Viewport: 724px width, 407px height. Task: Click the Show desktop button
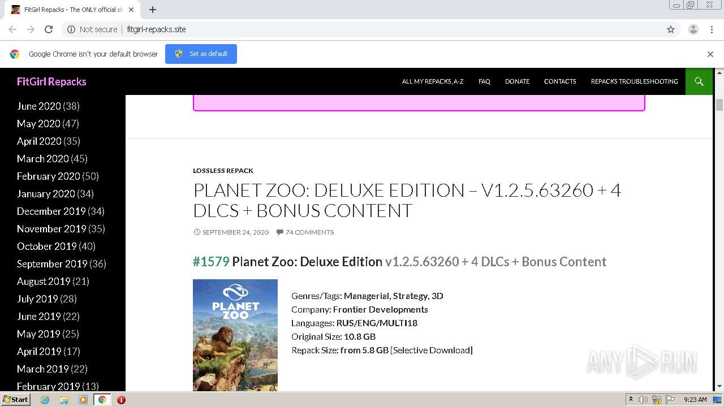[x=718, y=400]
